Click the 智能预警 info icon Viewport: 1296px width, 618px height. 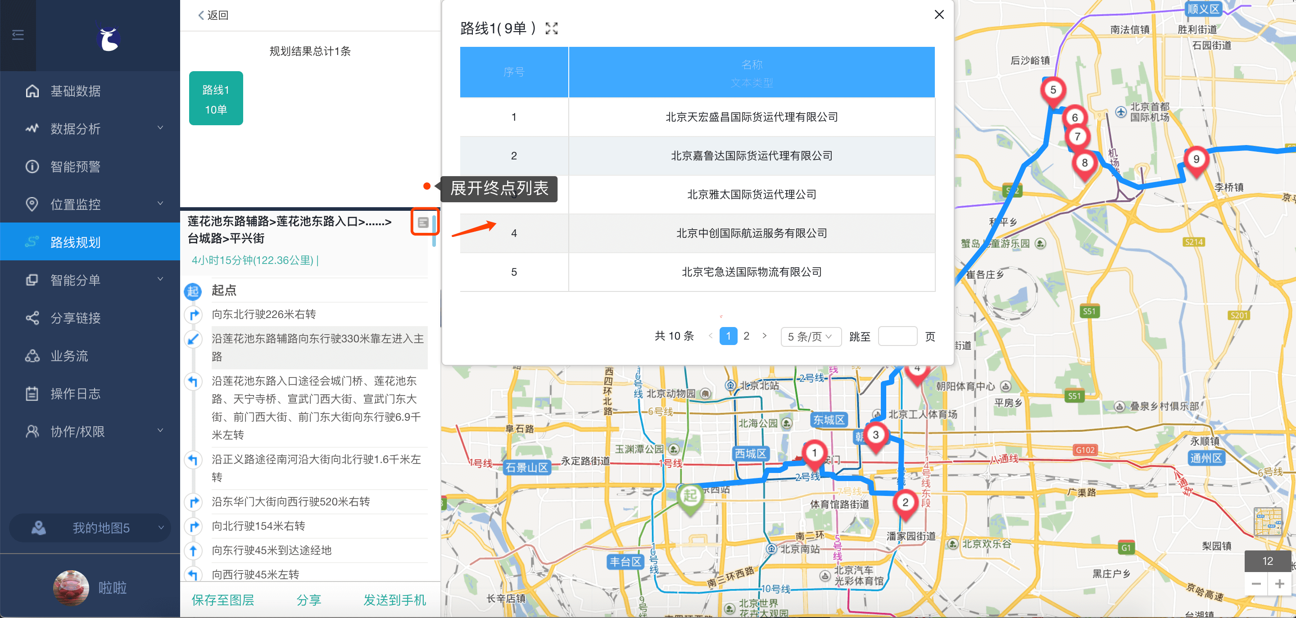32,167
